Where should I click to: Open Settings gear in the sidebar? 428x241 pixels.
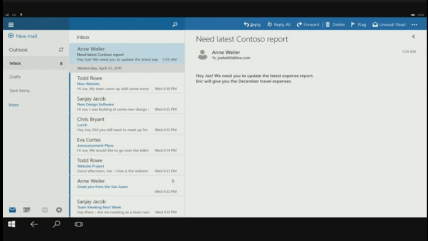(59, 210)
